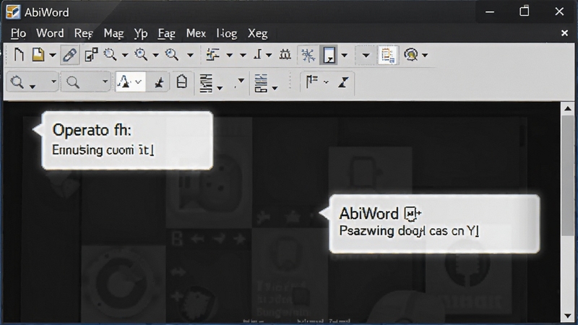This screenshot has height=325, width=578.
Task: Open dropdown beside second top-row magnifier
Action: [x=155, y=56]
